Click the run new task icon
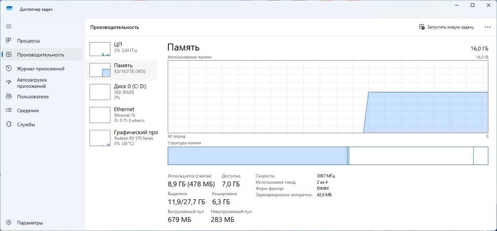The height and width of the screenshot is (231, 497). coord(421,27)
